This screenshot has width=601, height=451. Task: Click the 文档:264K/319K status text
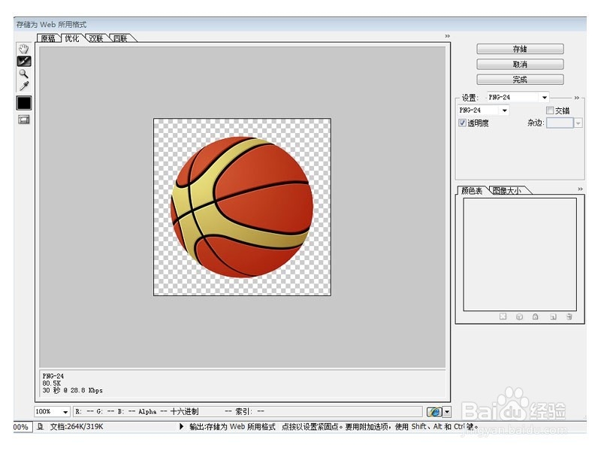(77, 427)
